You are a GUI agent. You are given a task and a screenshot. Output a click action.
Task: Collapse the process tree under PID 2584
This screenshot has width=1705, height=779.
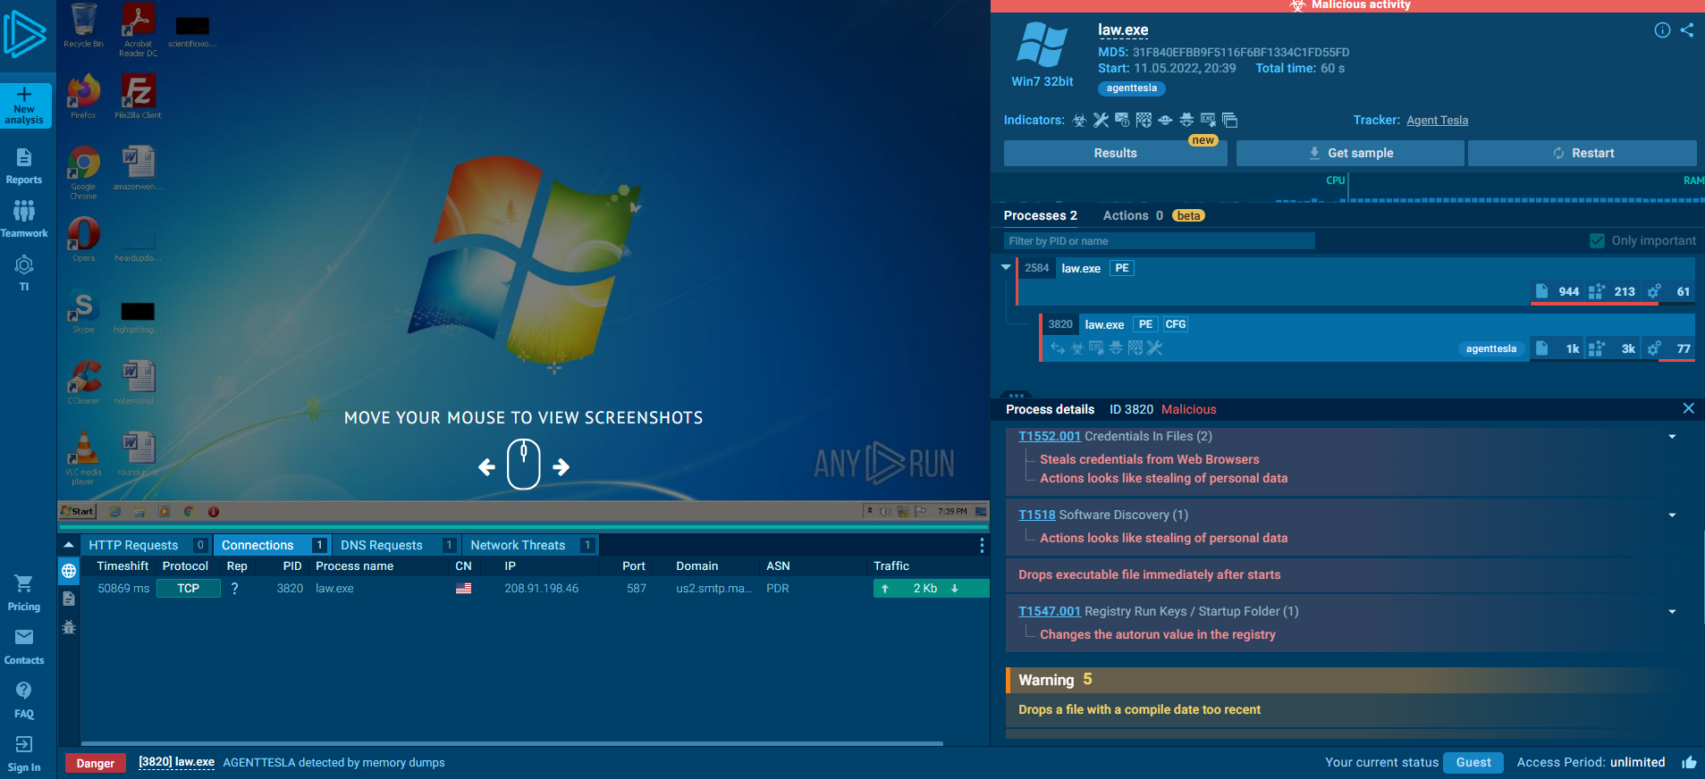[x=1006, y=267]
